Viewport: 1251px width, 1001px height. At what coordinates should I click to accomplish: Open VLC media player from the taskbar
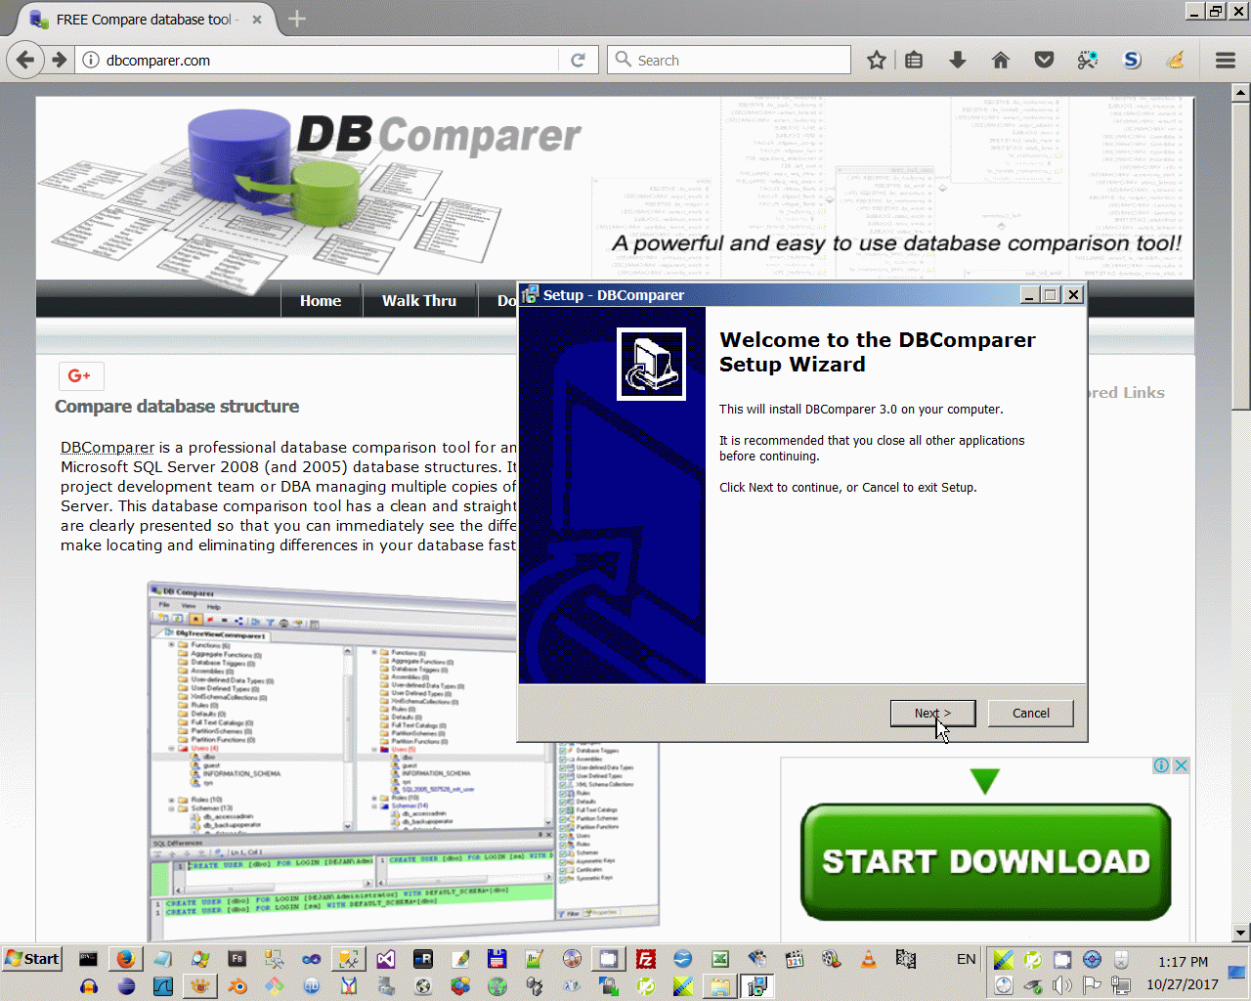868,959
